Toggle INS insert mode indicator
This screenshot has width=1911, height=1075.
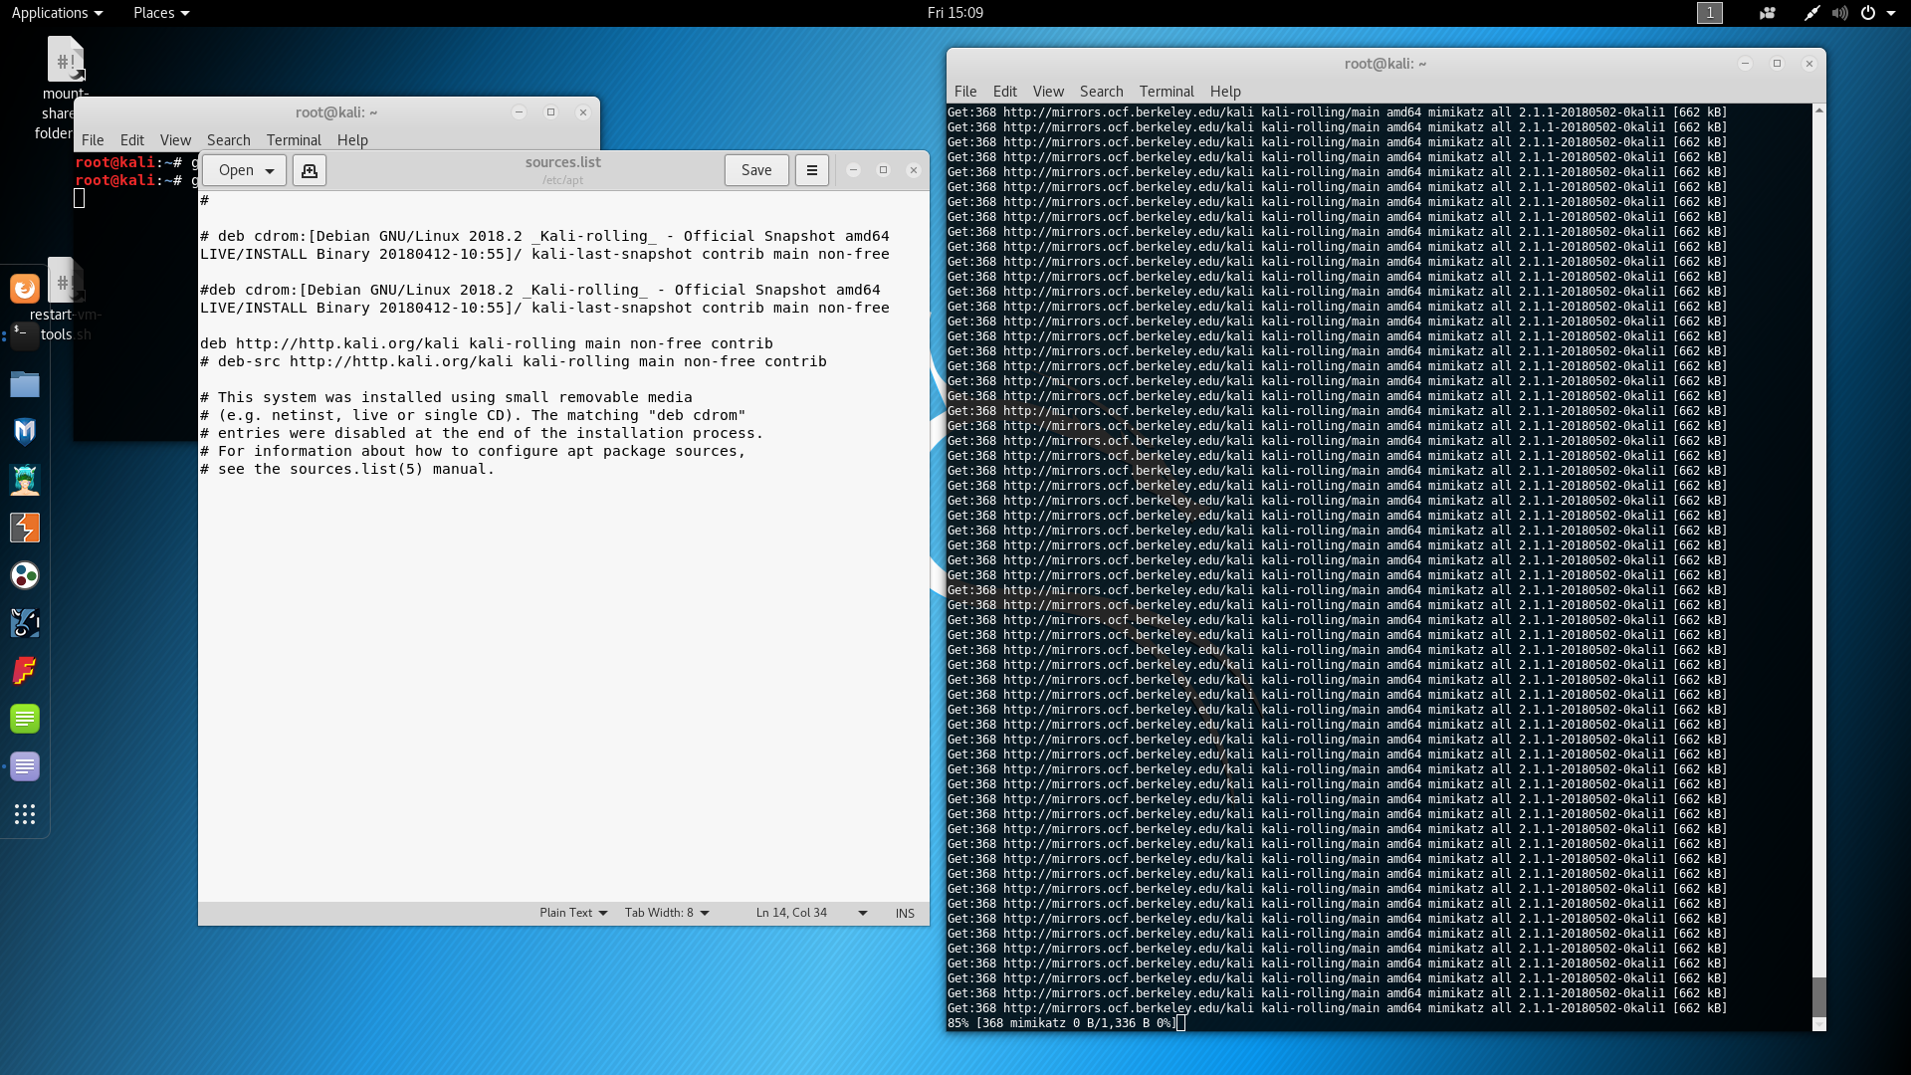(904, 913)
